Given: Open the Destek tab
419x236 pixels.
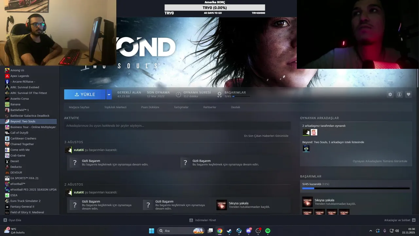Looking at the screenshot, I should (235, 107).
